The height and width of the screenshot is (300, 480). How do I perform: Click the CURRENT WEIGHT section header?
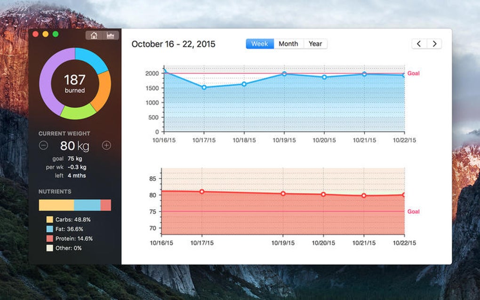tap(64, 134)
